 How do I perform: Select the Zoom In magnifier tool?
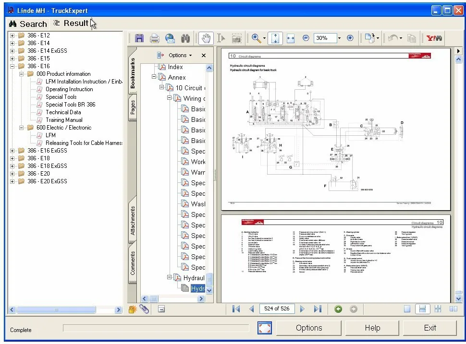click(x=256, y=38)
